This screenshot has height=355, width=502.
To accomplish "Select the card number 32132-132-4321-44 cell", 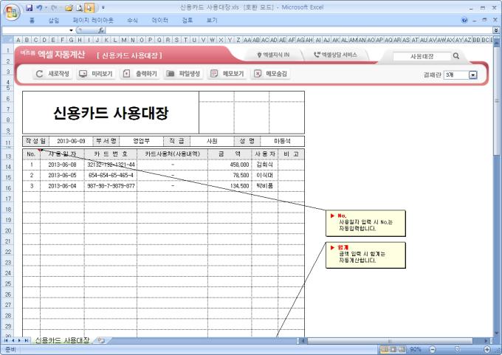I will [x=111, y=165].
